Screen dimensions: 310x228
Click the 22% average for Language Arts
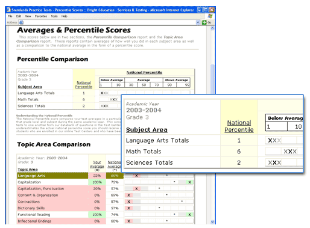pyautogui.click(x=97, y=176)
